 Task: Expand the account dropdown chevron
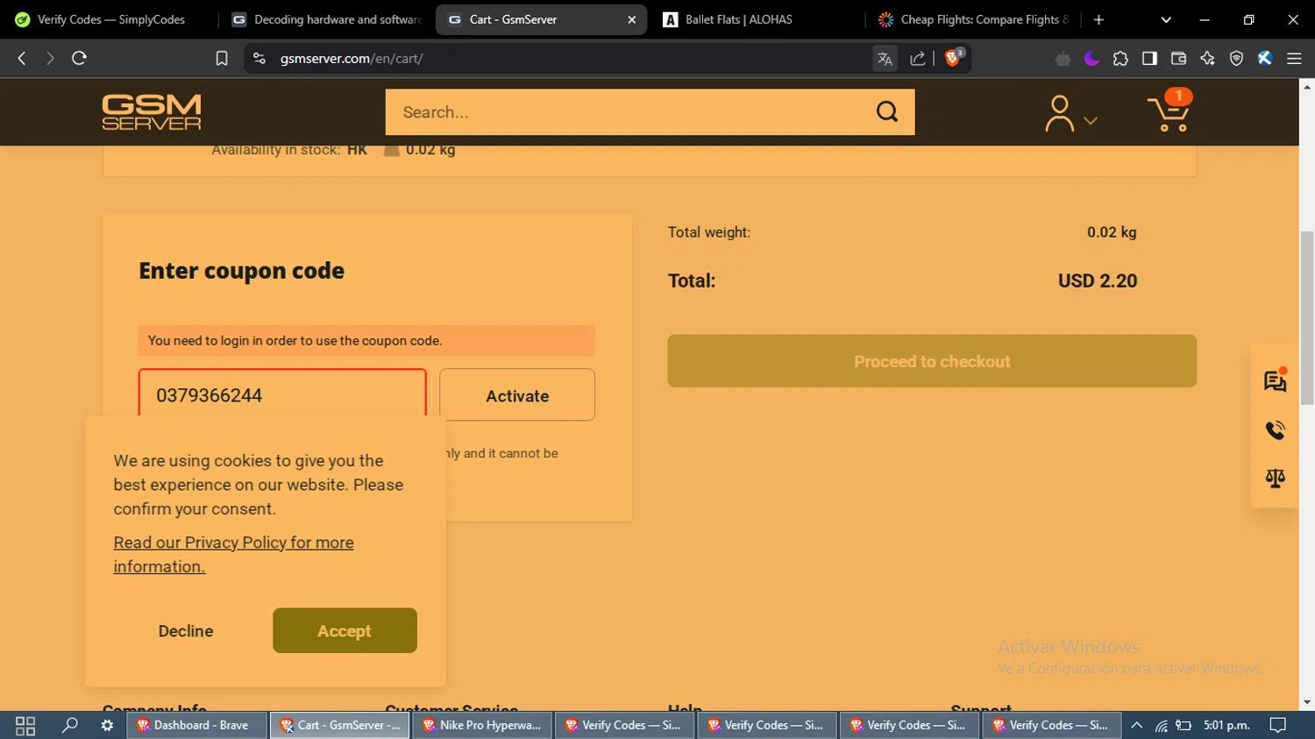[1091, 121]
